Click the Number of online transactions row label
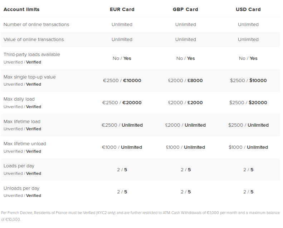Image resolution: width=283 pixels, height=228 pixels. tap(36, 25)
